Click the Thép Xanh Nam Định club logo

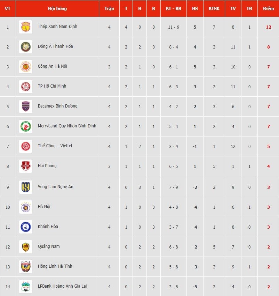click(x=26, y=27)
